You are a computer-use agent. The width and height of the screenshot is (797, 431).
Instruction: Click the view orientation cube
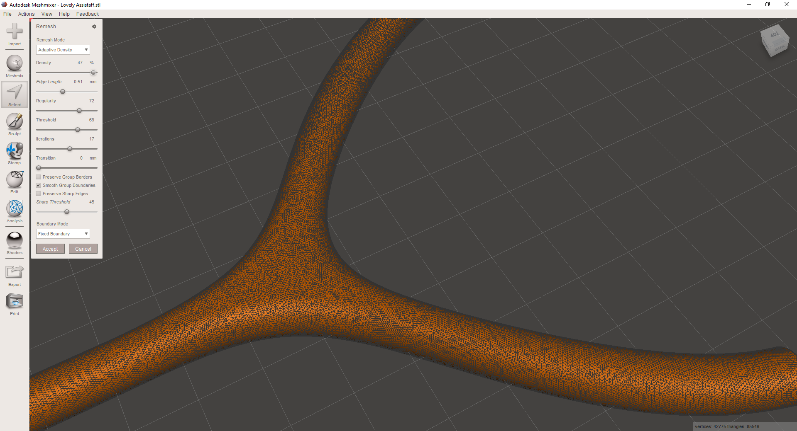(775, 41)
